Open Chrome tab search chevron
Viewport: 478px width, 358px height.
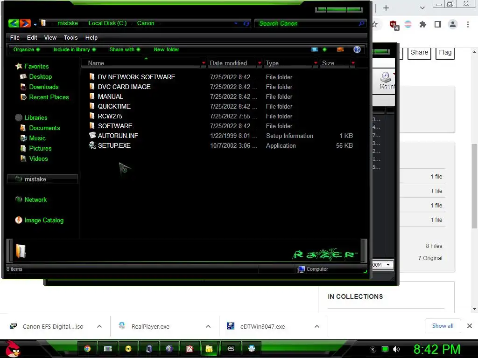click(422, 8)
